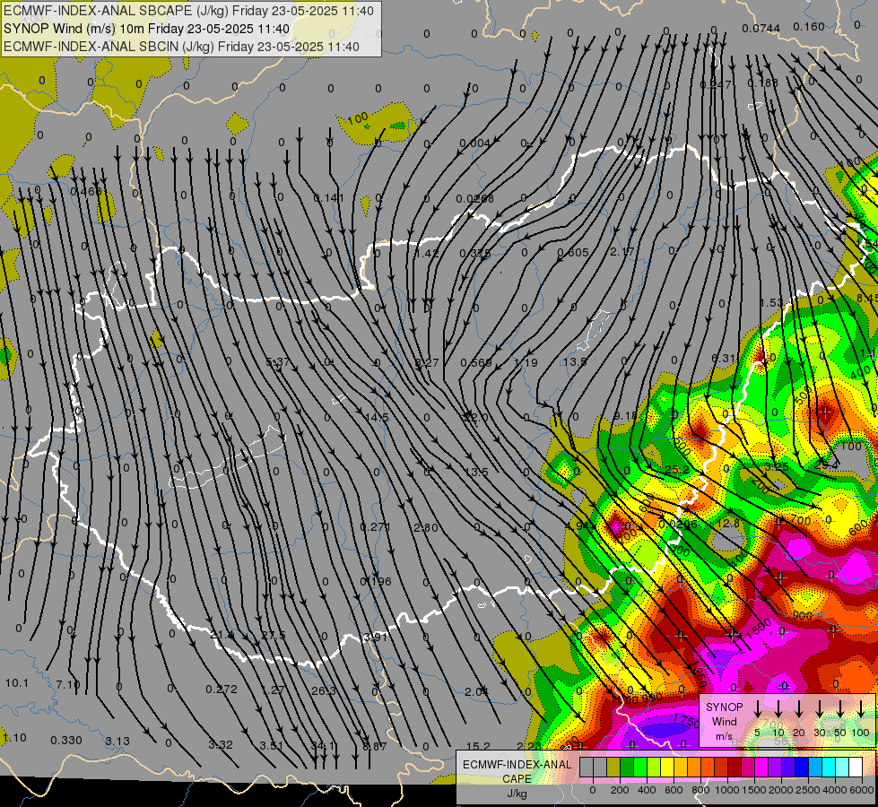Click the 2.04 value on the map
The image size is (878, 807).
(x=476, y=692)
